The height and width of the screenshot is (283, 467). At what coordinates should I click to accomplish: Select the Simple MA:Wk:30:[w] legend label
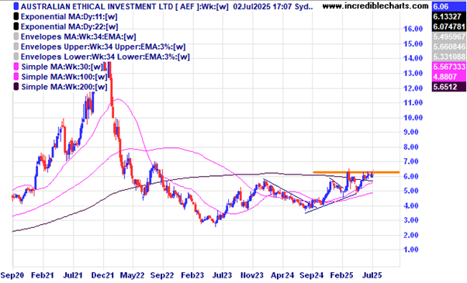point(62,67)
